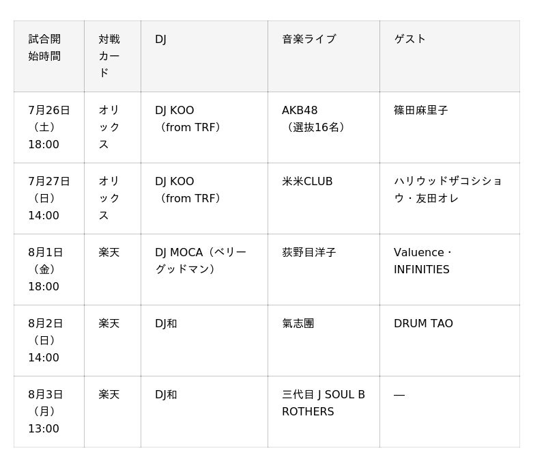Select the 氣志團 music live cell
The width and height of the screenshot is (546, 468).
[298, 324]
